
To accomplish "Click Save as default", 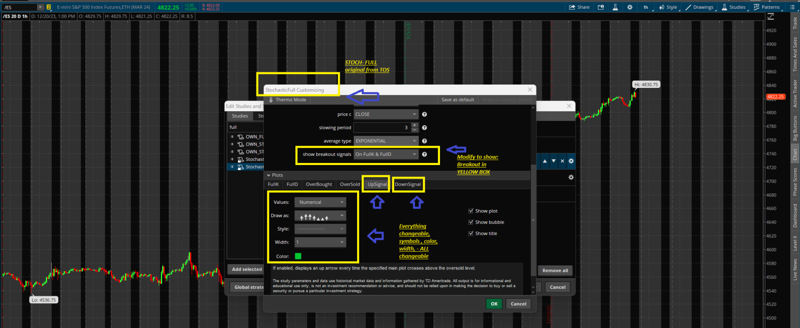I will (x=457, y=100).
